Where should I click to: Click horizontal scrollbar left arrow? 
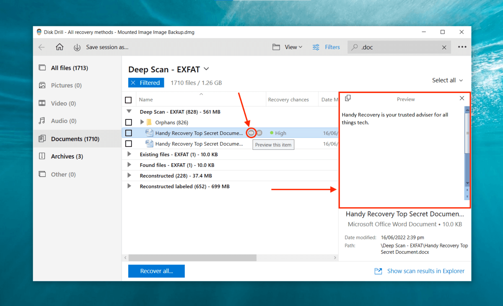tap(125, 258)
